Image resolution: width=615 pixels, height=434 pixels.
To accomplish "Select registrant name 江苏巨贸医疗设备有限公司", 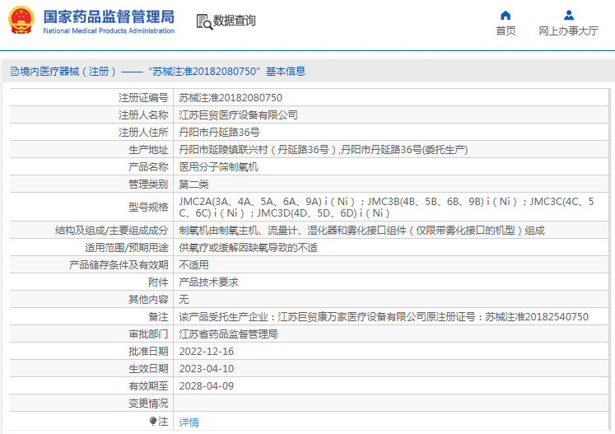I will pos(238,115).
